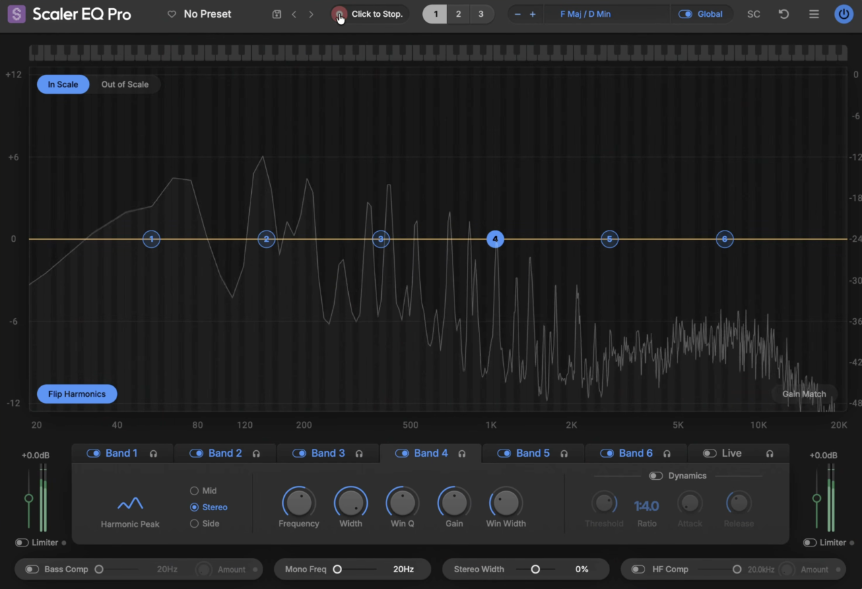Screen dimensions: 862x589
Task: Enable the Bass Comp toggle
Action: 32,569
